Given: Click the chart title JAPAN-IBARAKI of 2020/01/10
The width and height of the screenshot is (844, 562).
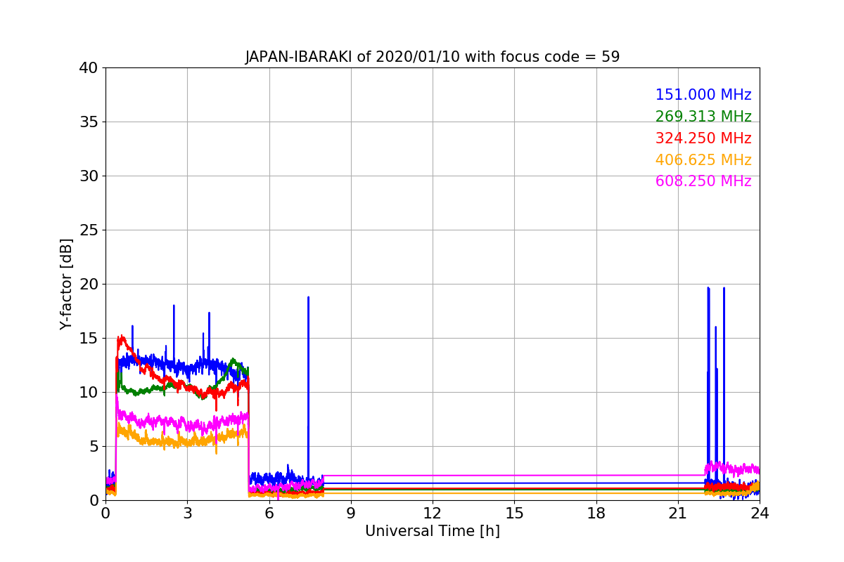Looking at the screenshot, I should pos(432,57).
